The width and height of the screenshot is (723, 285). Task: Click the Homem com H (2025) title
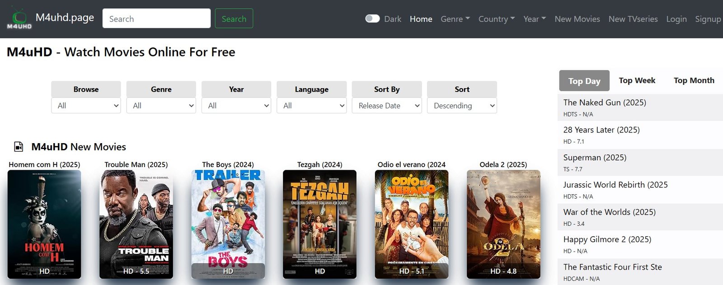tap(44, 164)
